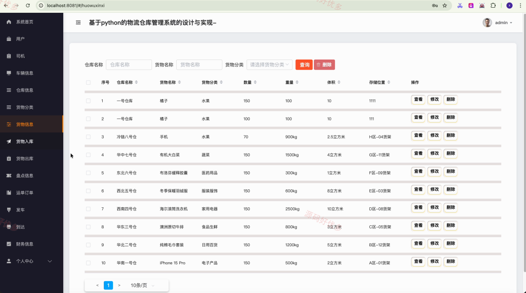526x293 pixels.
Task: Open Chrome three-dot menu
Action: click(x=521, y=5)
